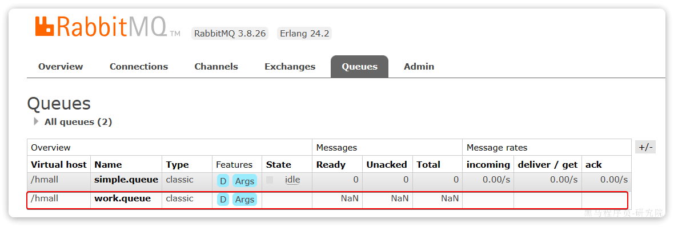674x227 pixels.
Task: Toggle table columns with the +/- button
Action: tap(645, 147)
